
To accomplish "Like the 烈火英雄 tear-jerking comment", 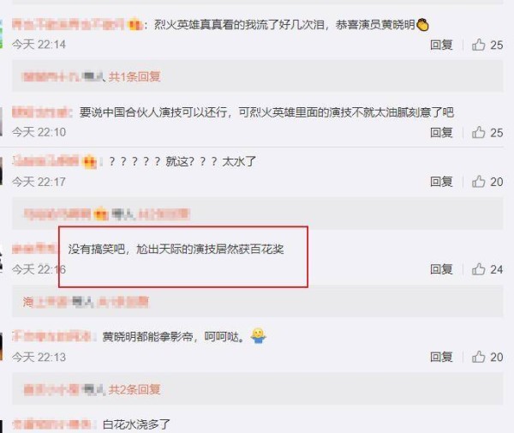I will coord(479,45).
